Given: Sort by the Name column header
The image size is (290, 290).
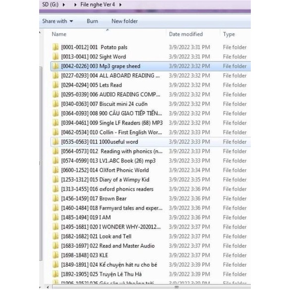Looking at the screenshot, I should [x=59, y=34].
